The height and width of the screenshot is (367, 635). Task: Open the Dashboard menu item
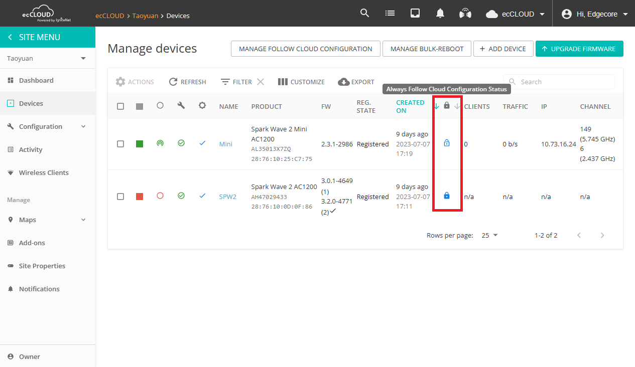47,80
